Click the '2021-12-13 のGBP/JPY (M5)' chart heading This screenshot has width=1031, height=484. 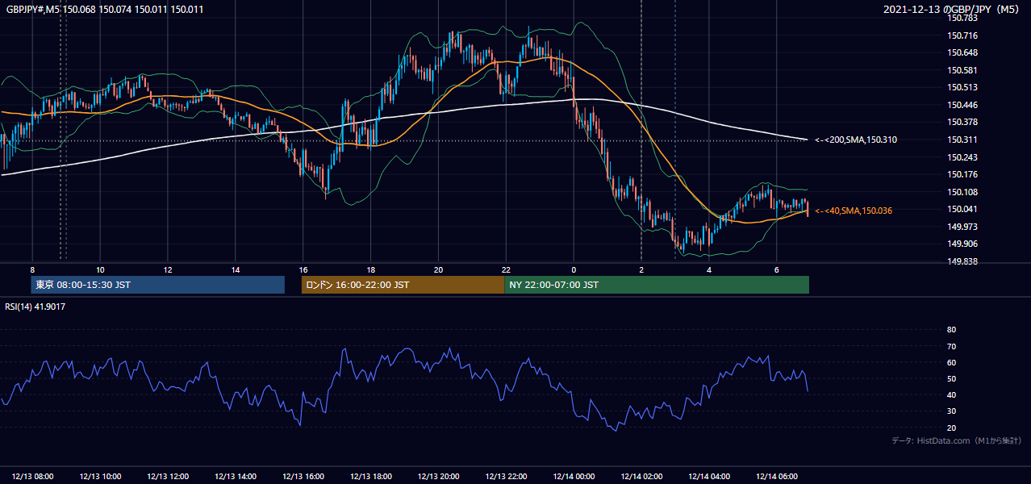(952, 10)
